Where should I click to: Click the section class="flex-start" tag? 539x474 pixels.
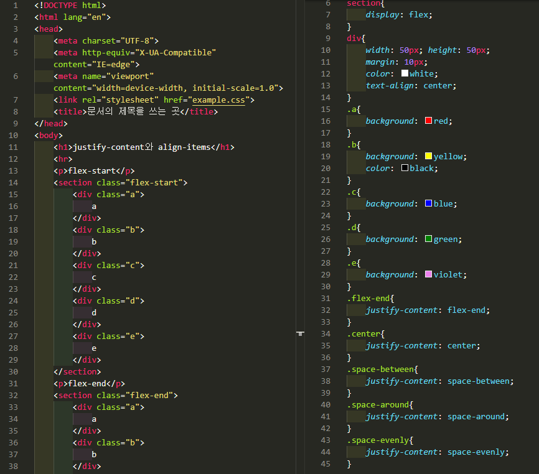120,183
